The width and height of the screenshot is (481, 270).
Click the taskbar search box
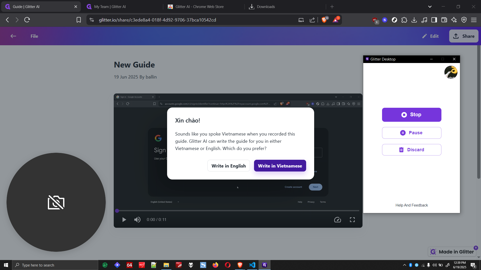pos(55,265)
